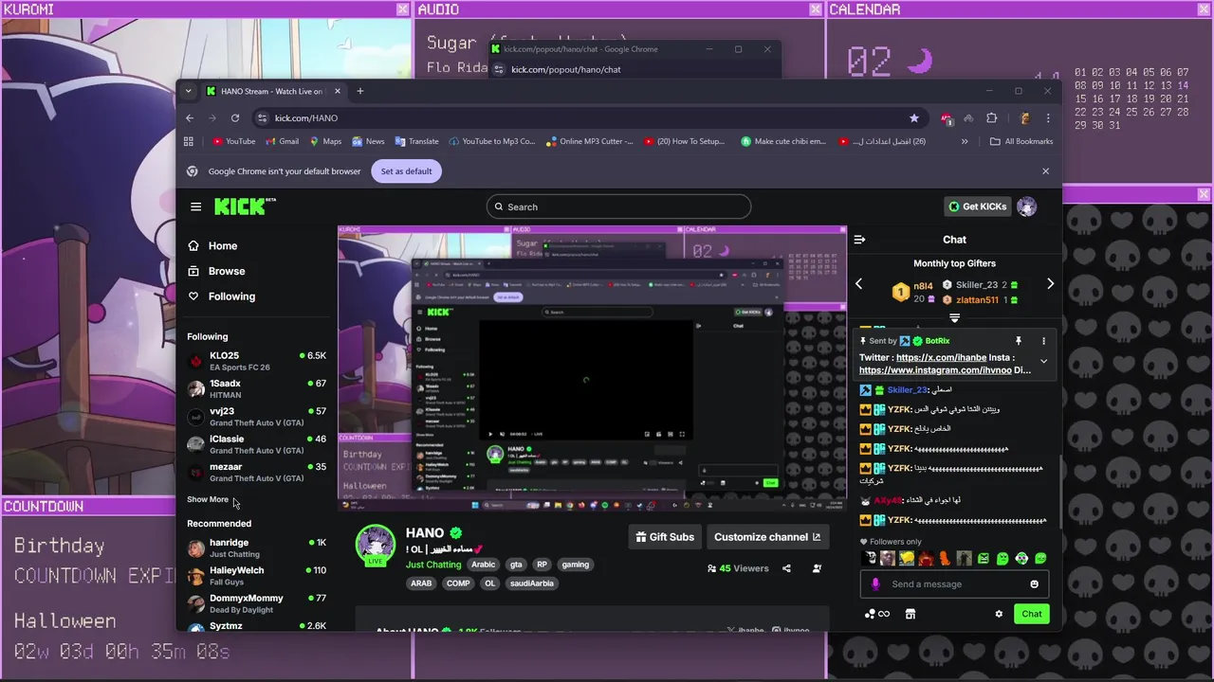Expand Show More under Following
1214x682 pixels.
coord(208,499)
